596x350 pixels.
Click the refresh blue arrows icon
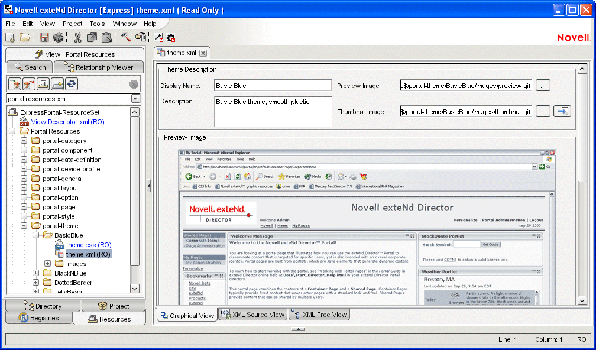72,84
